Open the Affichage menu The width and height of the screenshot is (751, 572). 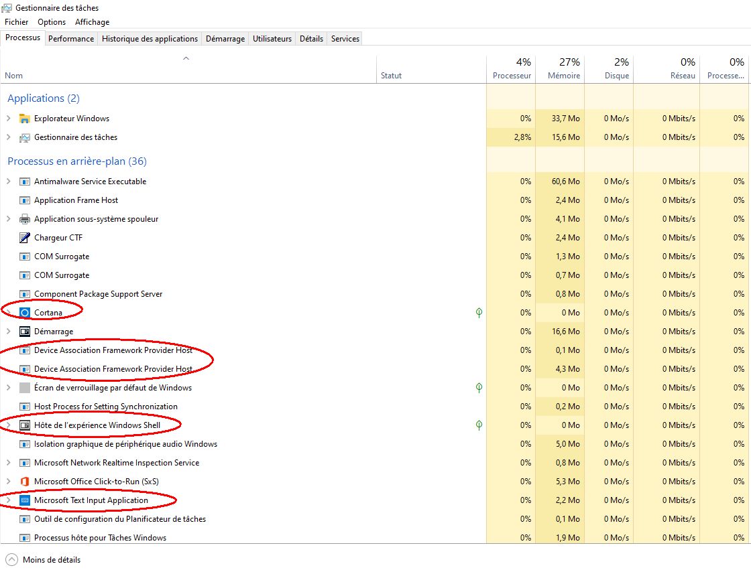coord(92,22)
